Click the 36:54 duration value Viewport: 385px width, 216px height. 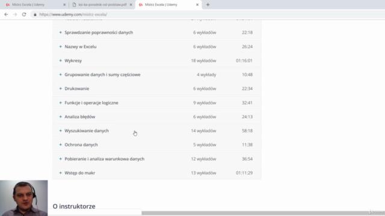point(247,158)
